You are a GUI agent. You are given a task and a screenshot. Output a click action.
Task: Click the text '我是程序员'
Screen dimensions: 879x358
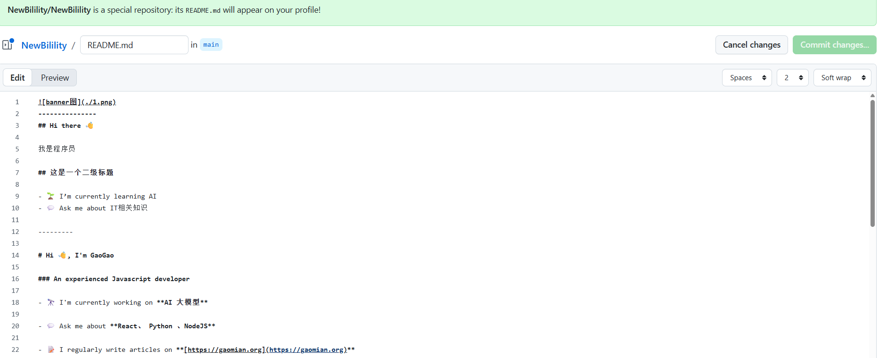(57, 149)
